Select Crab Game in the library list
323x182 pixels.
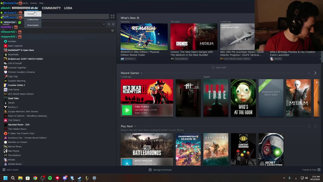pyautogui.click(x=14, y=89)
